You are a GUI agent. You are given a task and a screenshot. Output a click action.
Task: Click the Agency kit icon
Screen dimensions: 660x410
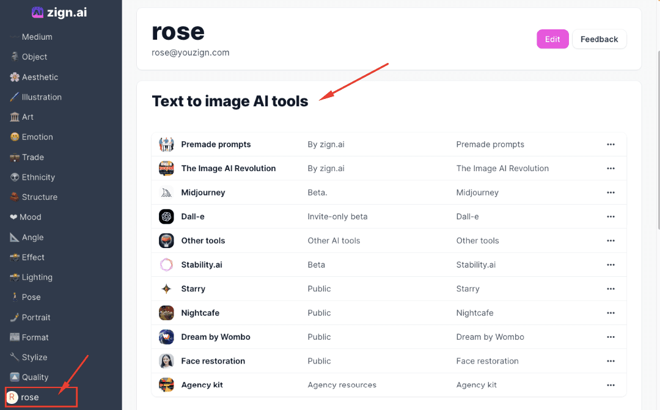click(x=166, y=385)
